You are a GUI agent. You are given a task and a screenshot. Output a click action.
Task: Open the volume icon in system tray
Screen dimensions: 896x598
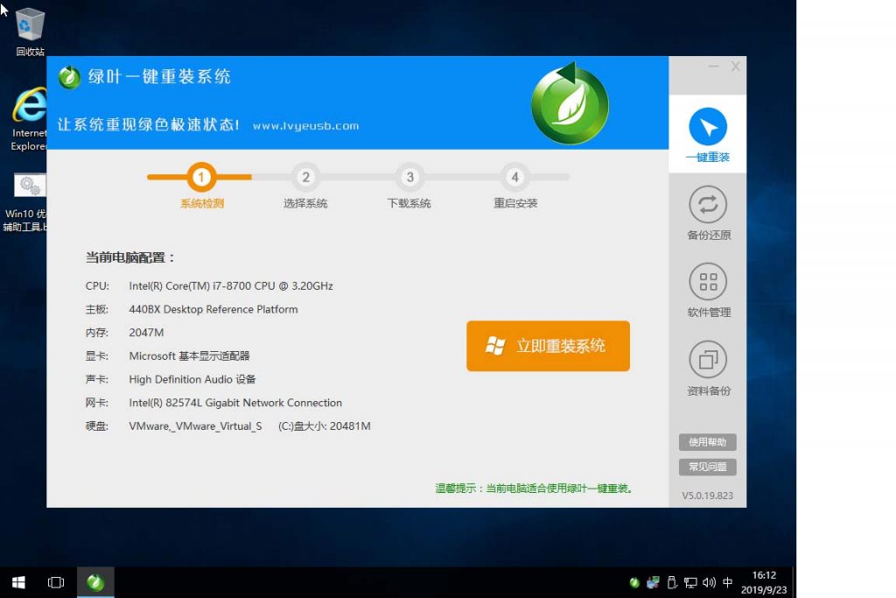(x=708, y=581)
